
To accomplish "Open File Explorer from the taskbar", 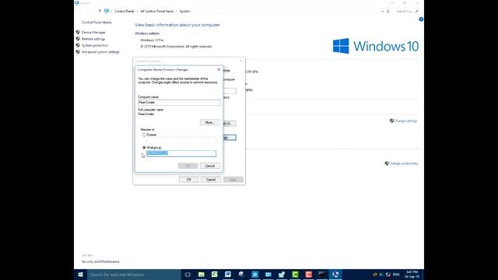I will [202, 275].
